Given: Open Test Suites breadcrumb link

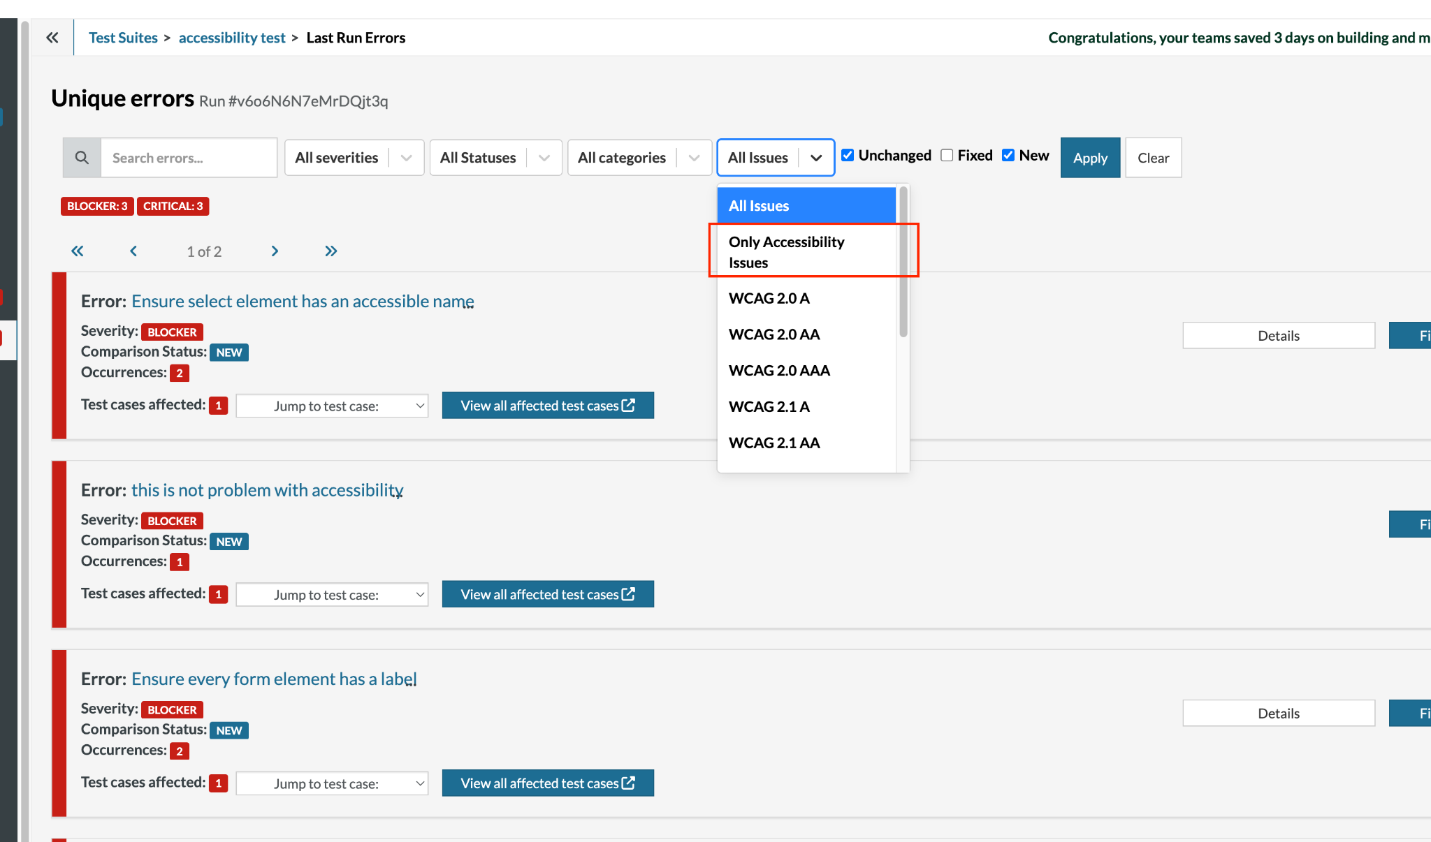Looking at the screenshot, I should click(123, 38).
